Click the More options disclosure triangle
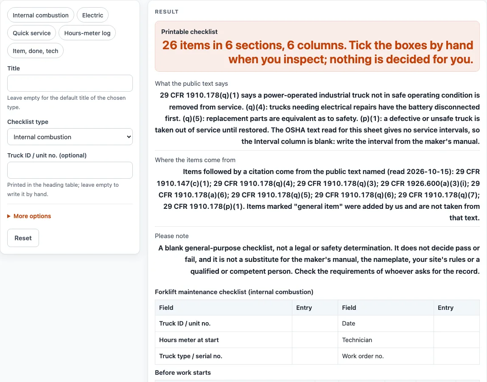Viewport: 487px width, 382px height. coord(9,216)
